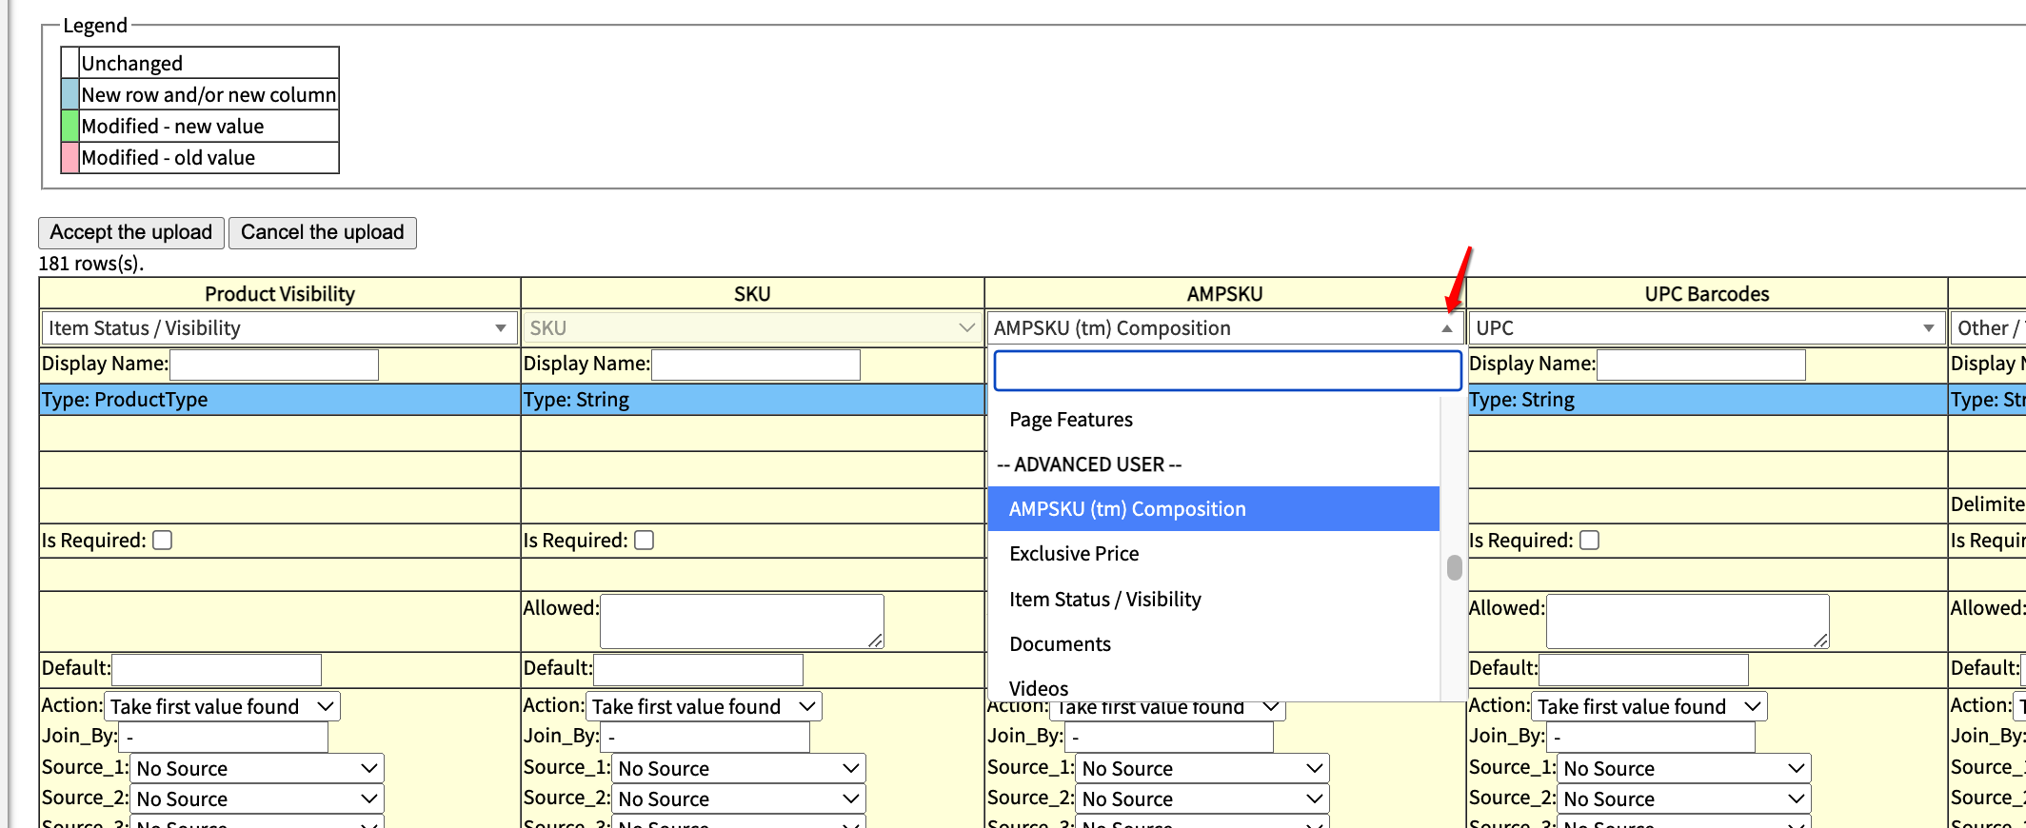Select Exclusive Price from the dropdown list
This screenshot has width=2026, height=828.
(x=1214, y=554)
